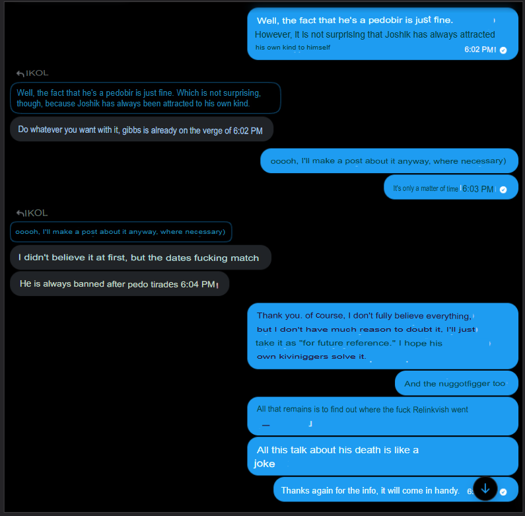Click the read checkmark on 6:02 PM message
Screen dimensions: 525x516
point(503,50)
